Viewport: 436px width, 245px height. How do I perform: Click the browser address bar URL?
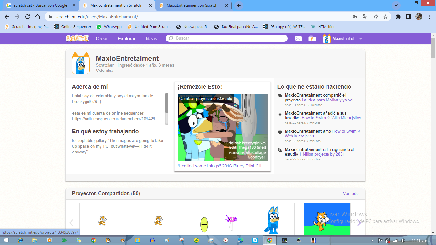96,17
